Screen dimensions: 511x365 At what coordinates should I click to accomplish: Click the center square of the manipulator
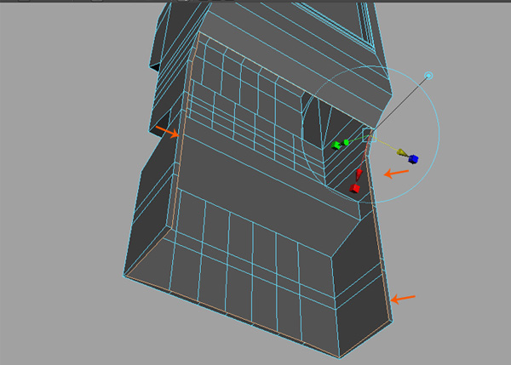coord(369,134)
